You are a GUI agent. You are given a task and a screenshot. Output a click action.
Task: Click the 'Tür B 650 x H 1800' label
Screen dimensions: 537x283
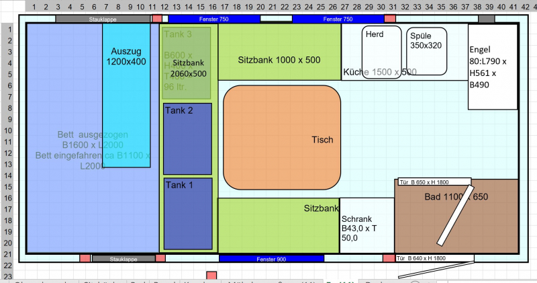pyautogui.click(x=424, y=182)
